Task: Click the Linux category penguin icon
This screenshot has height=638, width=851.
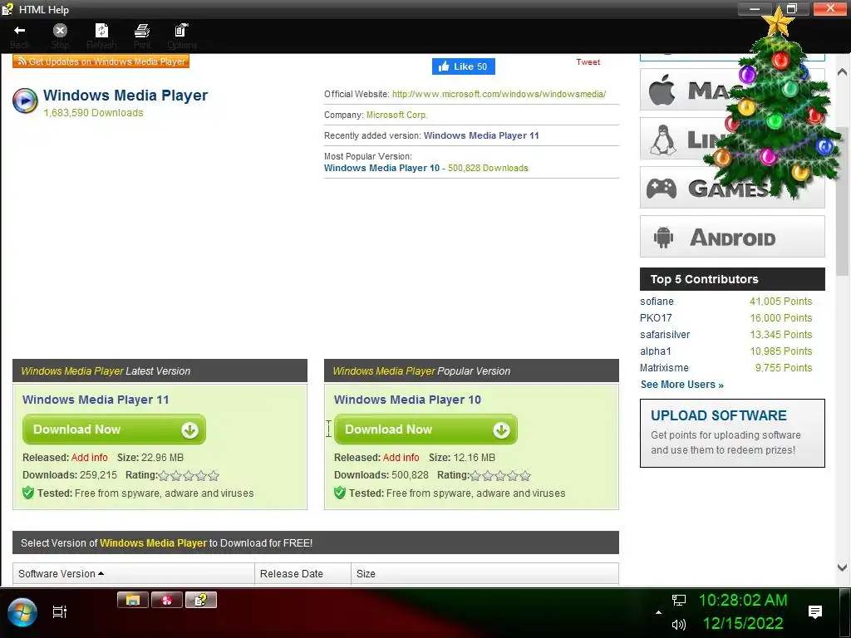Action: [x=663, y=140]
